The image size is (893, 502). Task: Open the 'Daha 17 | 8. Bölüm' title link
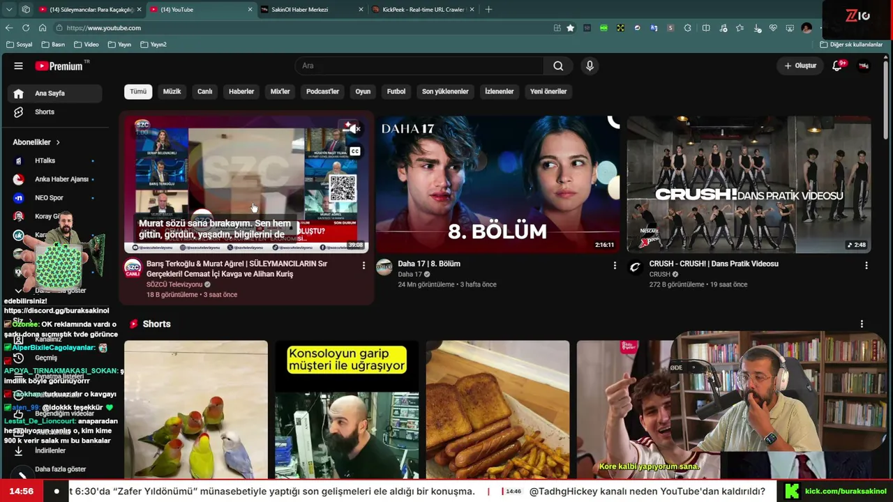[x=429, y=264]
